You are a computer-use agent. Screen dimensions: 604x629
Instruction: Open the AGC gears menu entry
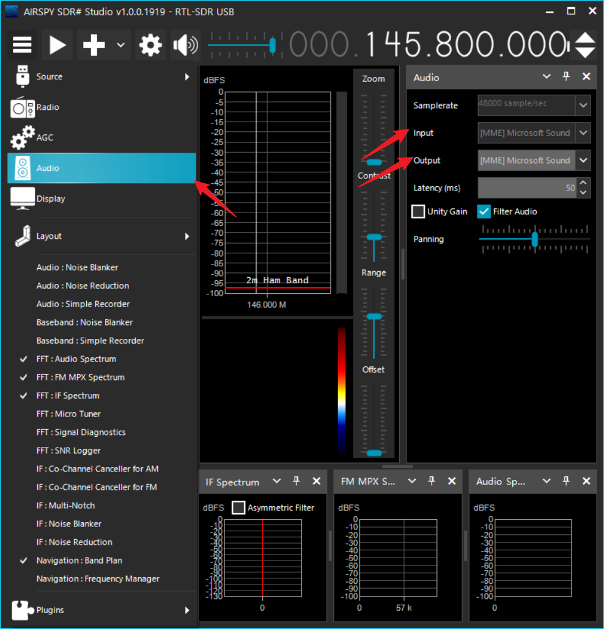45,138
